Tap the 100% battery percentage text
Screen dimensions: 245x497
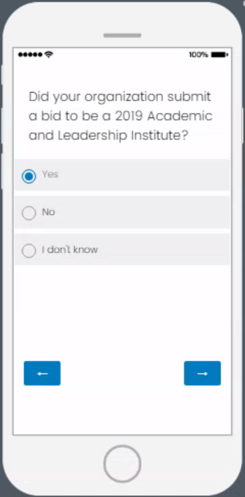pyautogui.click(x=198, y=55)
